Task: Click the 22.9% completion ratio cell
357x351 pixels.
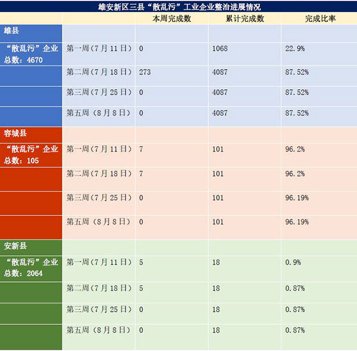Action: [x=295, y=49]
